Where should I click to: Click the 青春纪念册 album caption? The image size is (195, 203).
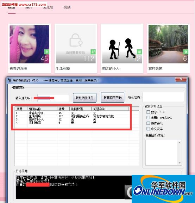(x=18, y=68)
